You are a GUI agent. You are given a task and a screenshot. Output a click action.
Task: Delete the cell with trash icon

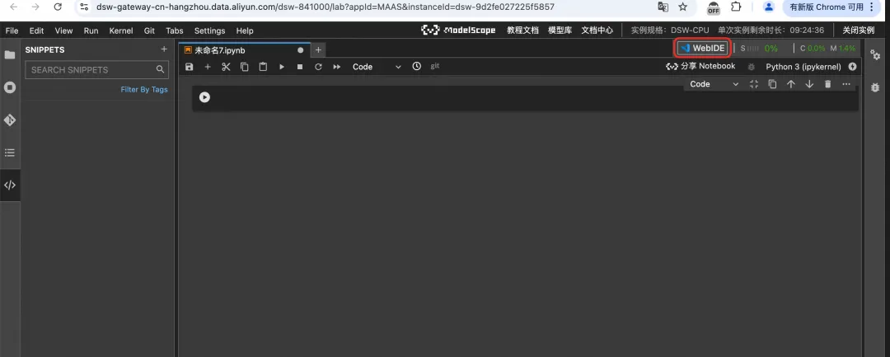[827, 84]
